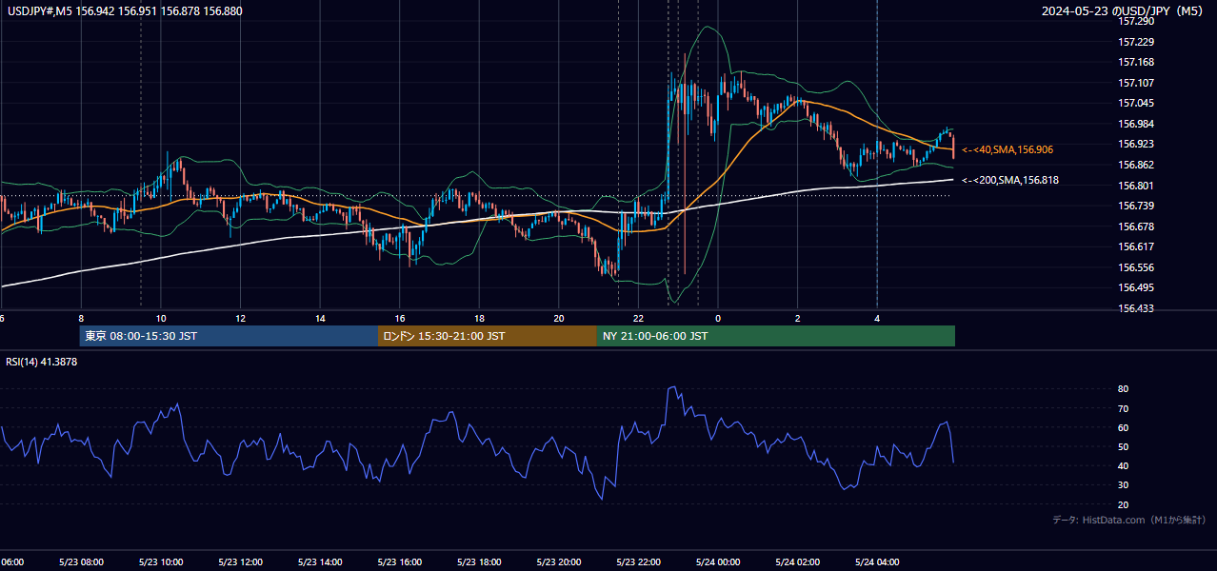Click price axis value 156.495
Screen dimensions: 1217x571
(x=1135, y=287)
